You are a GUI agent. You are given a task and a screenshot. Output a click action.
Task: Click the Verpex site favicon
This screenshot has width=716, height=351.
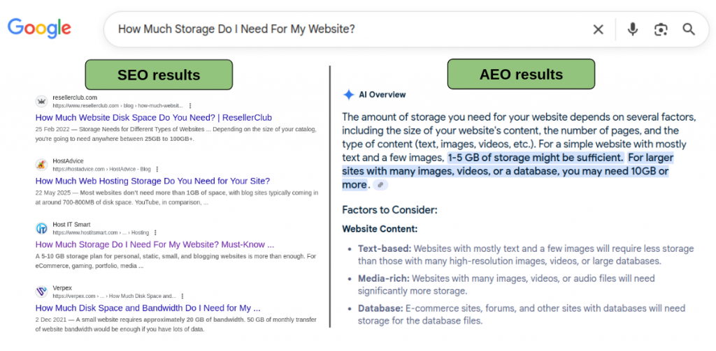coord(42,292)
